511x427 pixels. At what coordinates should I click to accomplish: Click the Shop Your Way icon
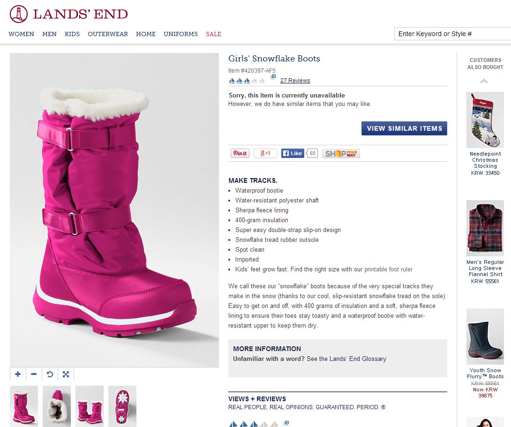(341, 153)
